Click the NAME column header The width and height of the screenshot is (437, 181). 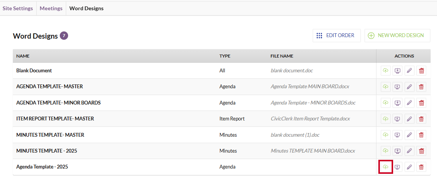tap(23, 56)
